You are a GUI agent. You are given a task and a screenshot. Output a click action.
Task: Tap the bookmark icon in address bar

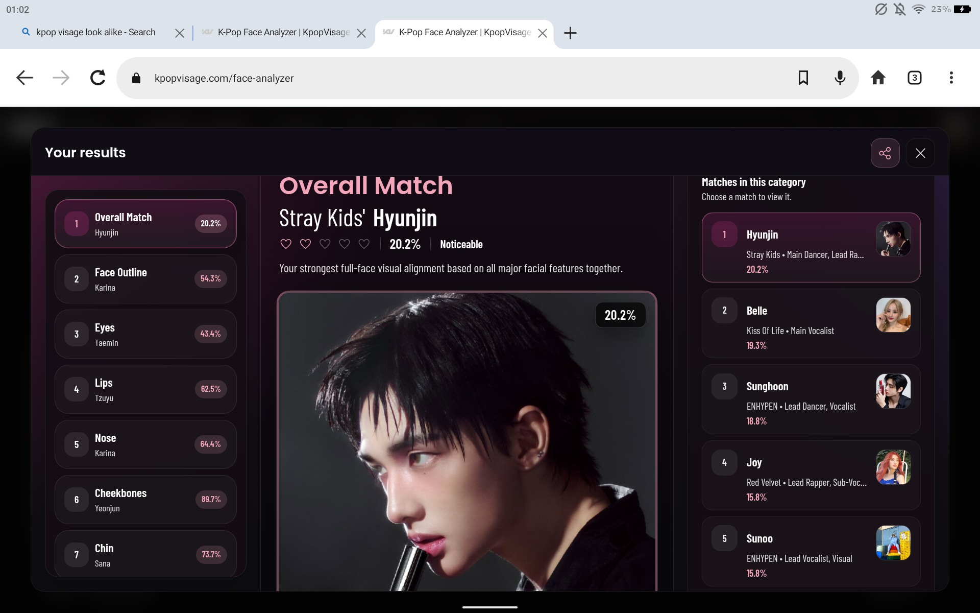pos(803,78)
